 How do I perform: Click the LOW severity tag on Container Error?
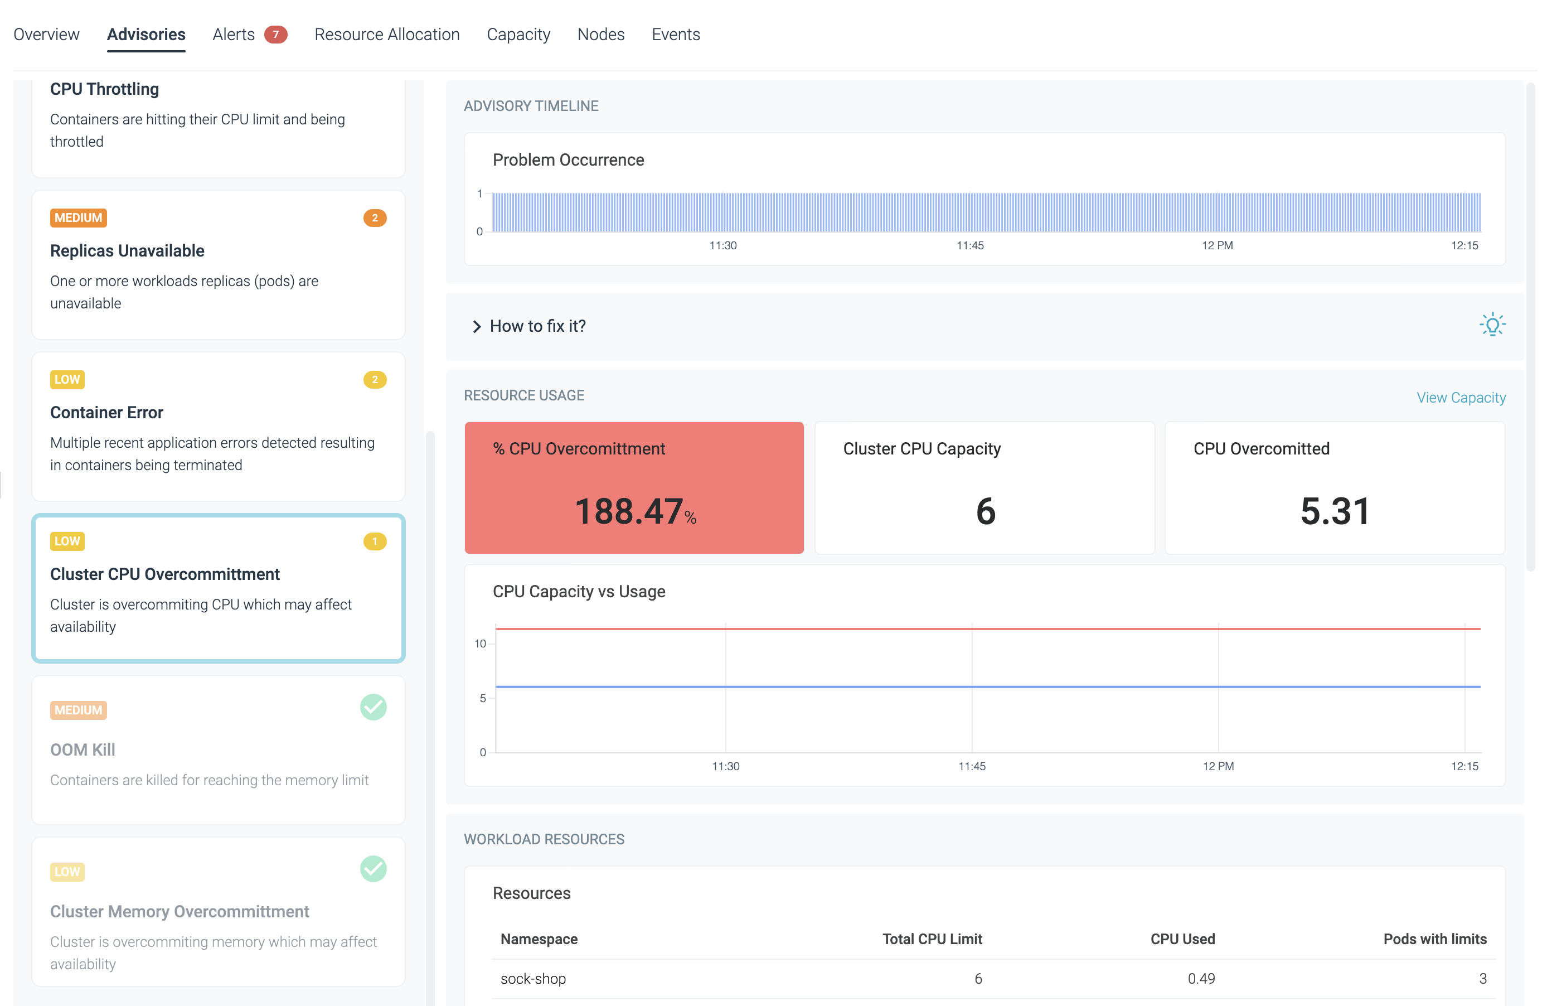pyautogui.click(x=67, y=380)
